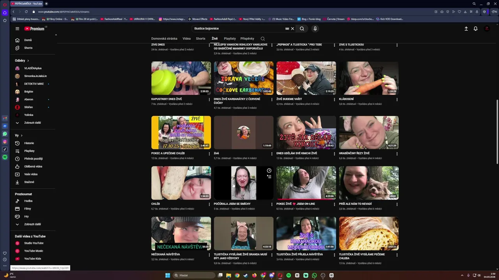Clear the search box with X icon
Image resolution: width=499 pixels, height=280 pixels.
pos(292,28)
